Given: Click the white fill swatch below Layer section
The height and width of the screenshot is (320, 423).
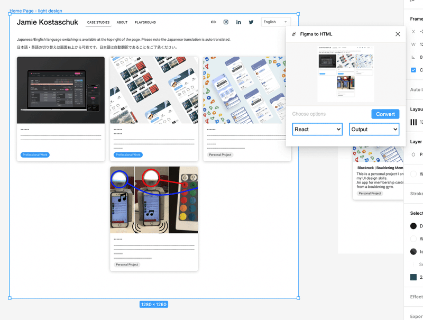Looking at the screenshot, I should point(413,174).
